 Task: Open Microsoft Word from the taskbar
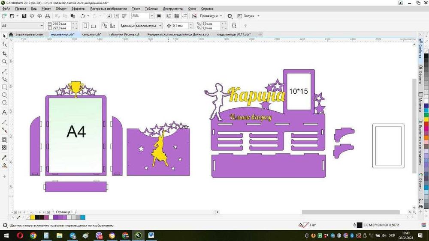pos(151,235)
